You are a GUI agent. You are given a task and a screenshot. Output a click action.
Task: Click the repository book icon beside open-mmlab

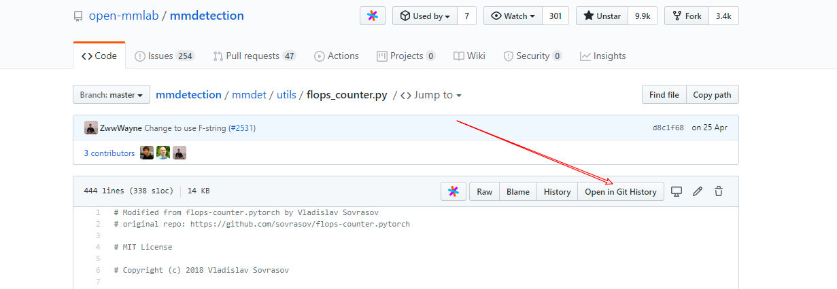(78, 16)
